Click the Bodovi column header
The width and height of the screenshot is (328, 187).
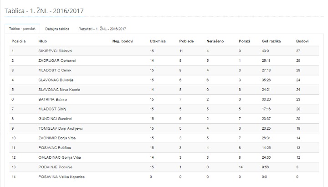(302, 41)
